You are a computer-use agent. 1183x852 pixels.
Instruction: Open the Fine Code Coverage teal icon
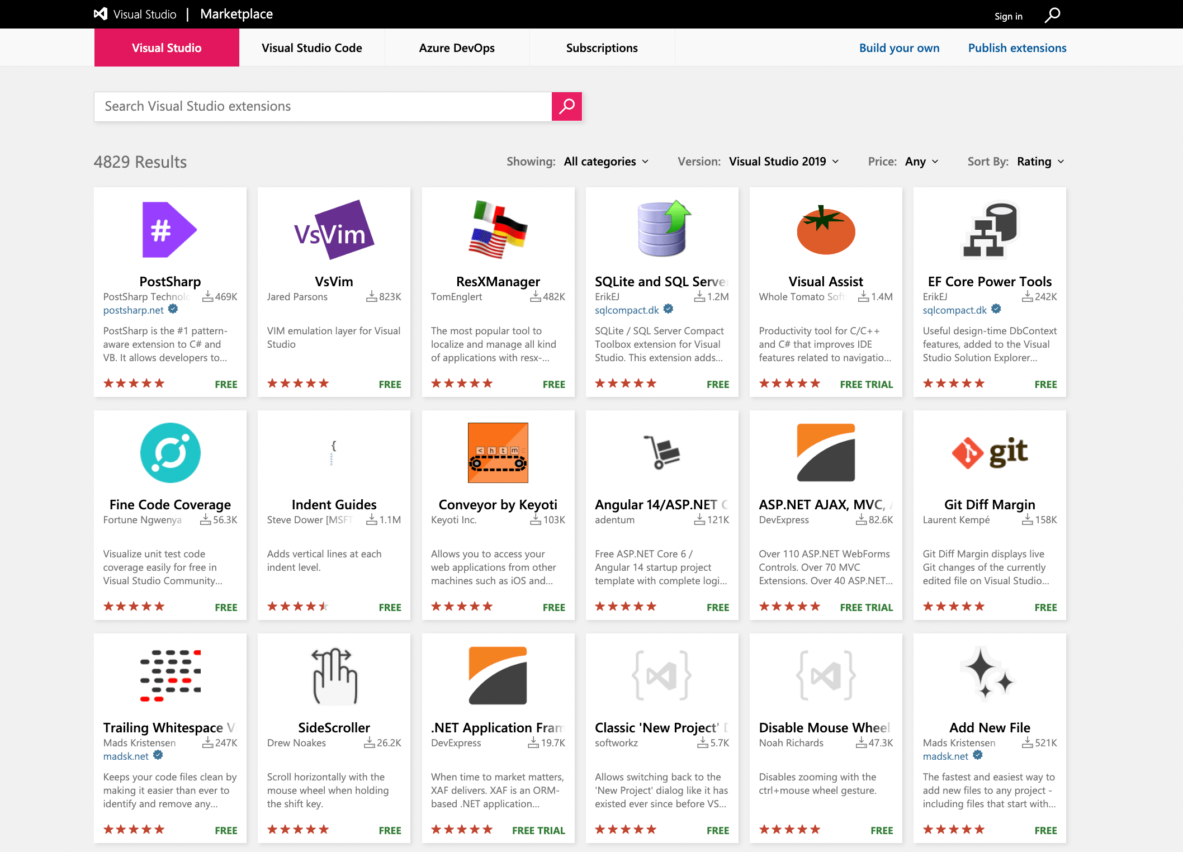pyautogui.click(x=170, y=453)
